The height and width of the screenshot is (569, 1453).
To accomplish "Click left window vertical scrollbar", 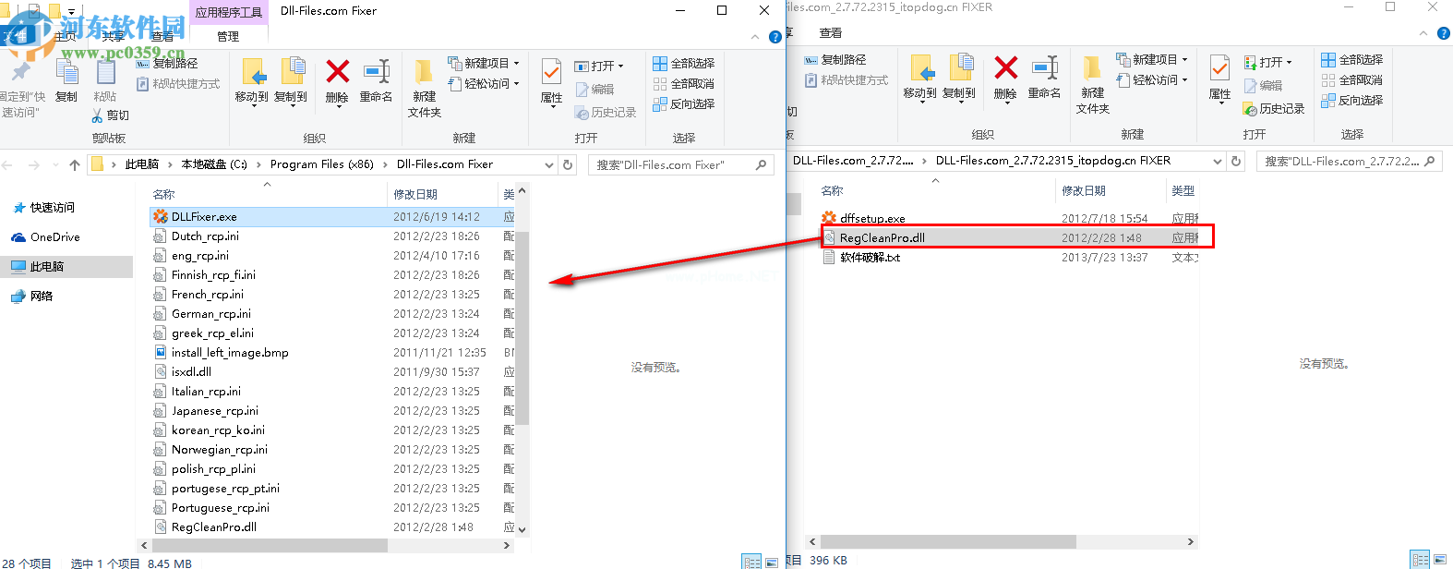I will [522, 327].
